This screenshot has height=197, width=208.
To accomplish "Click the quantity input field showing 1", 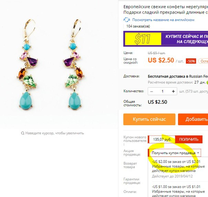I will 162,91.
